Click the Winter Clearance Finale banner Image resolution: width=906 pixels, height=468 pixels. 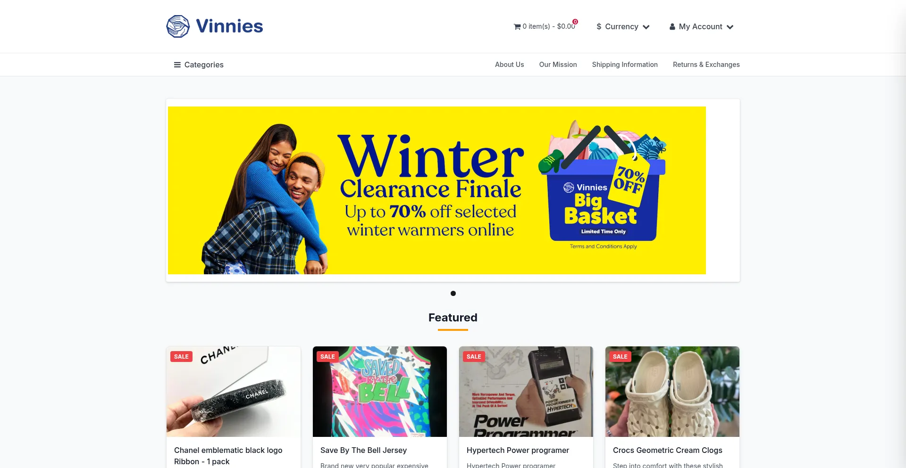pyautogui.click(x=437, y=190)
